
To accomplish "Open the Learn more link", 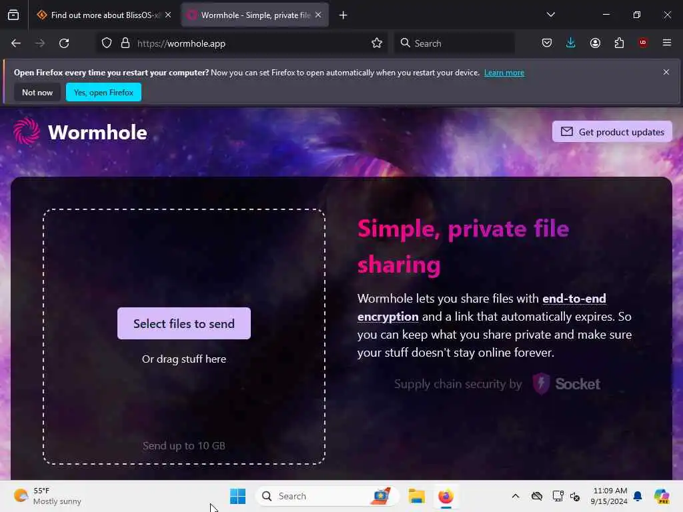I will [x=504, y=73].
